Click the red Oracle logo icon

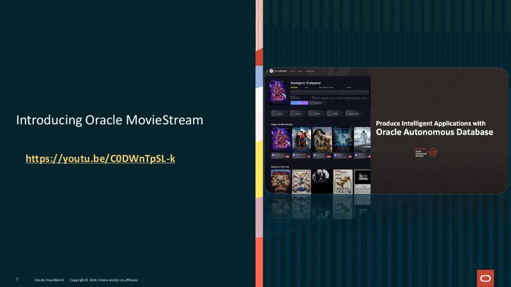click(485, 278)
